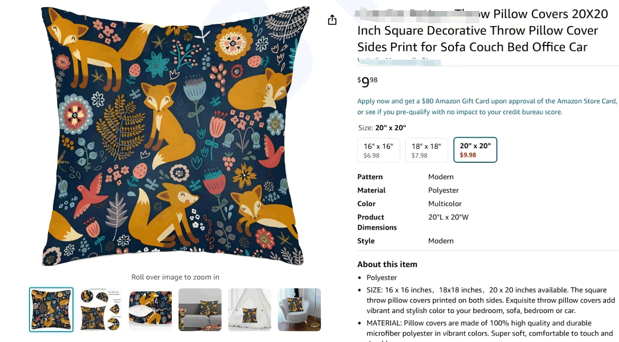View the thumbnail of pillows on grey sofa
Screen dimensions: 619x342
(200, 310)
